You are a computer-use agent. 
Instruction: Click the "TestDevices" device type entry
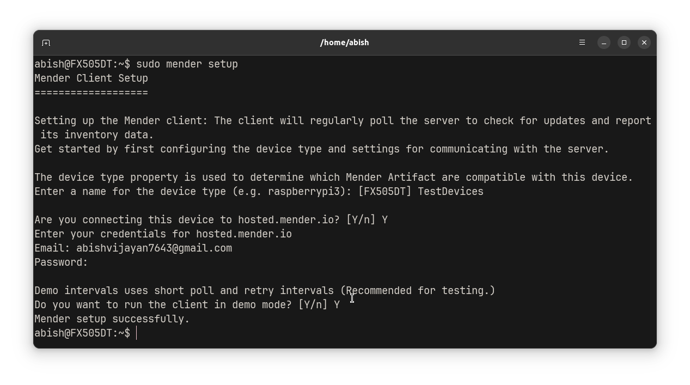point(450,192)
